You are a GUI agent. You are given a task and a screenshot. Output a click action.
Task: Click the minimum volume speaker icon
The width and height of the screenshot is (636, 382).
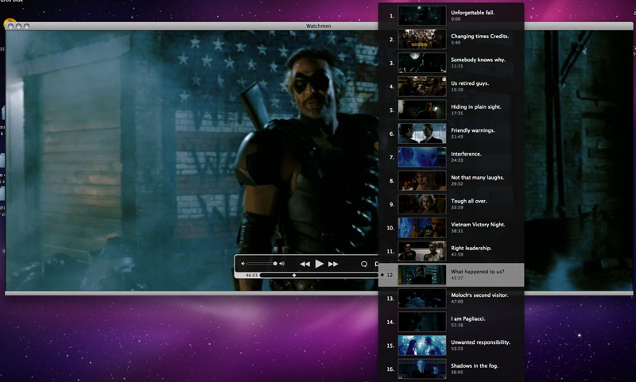click(243, 264)
